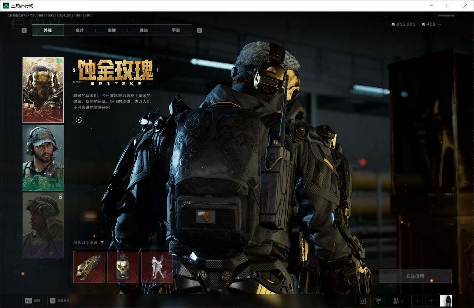Open the squad members icon
The width and height of the screenshot is (474, 308).
(398, 301)
